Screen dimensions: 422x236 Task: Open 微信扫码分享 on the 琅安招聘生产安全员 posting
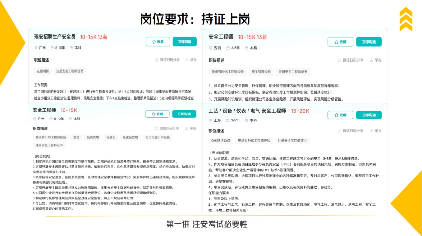click(x=167, y=60)
